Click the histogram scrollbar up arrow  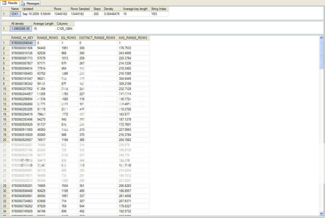321,38
